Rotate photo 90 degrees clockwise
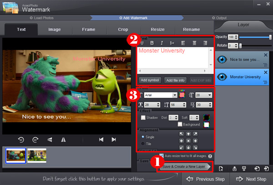The width and height of the screenshot is (273, 185). [x=35, y=140]
